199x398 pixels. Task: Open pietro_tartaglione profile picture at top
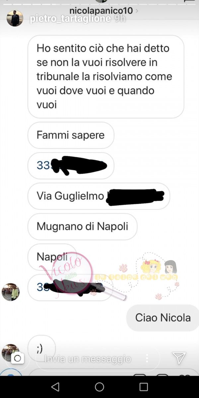coord(15,18)
